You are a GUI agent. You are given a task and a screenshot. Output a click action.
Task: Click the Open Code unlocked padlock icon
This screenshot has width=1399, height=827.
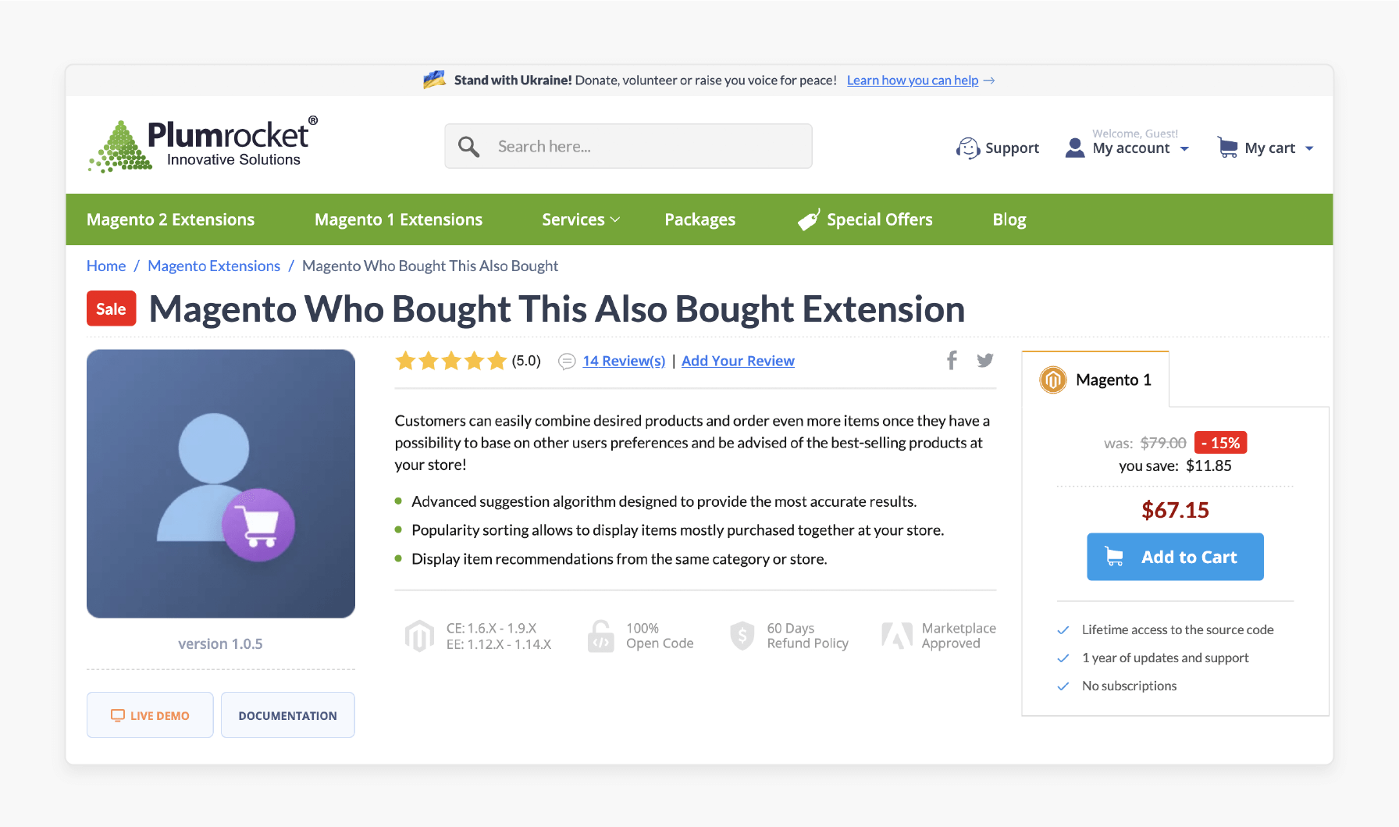[x=600, y=636]
